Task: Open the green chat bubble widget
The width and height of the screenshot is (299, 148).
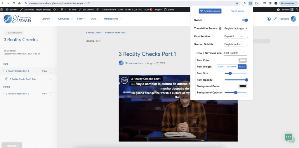Action: [x=289, y=138]
